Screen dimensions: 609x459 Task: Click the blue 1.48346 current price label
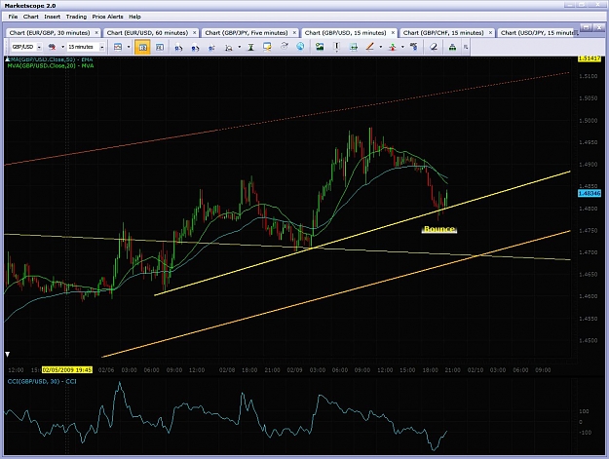pos(590,193)
